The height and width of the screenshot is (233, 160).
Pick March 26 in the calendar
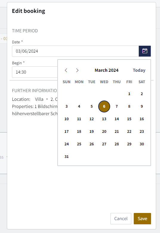pos(92,144)
